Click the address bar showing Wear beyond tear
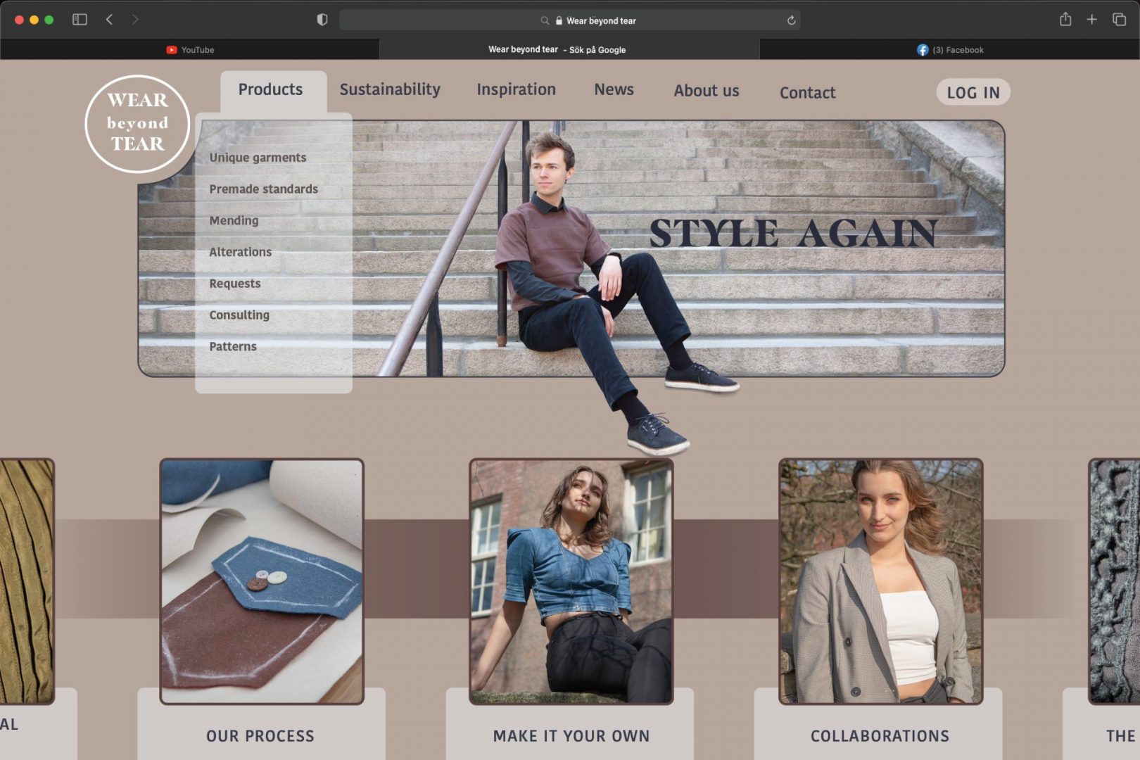Image resolution: width=1140 pixels, height=760 pixels. [570, 20]
